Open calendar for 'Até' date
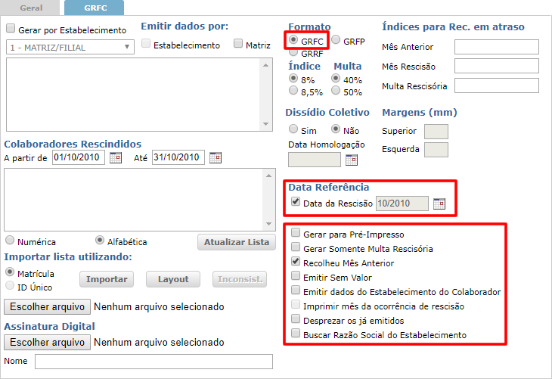Viewport: 552px width, 379px height. (216, 158)
